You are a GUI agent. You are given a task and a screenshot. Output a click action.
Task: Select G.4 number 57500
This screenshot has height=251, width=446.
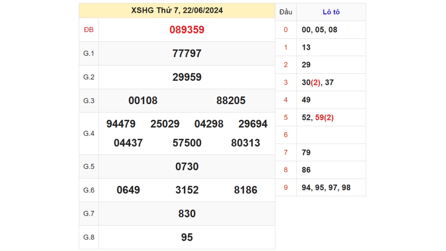tap(187, 143)
